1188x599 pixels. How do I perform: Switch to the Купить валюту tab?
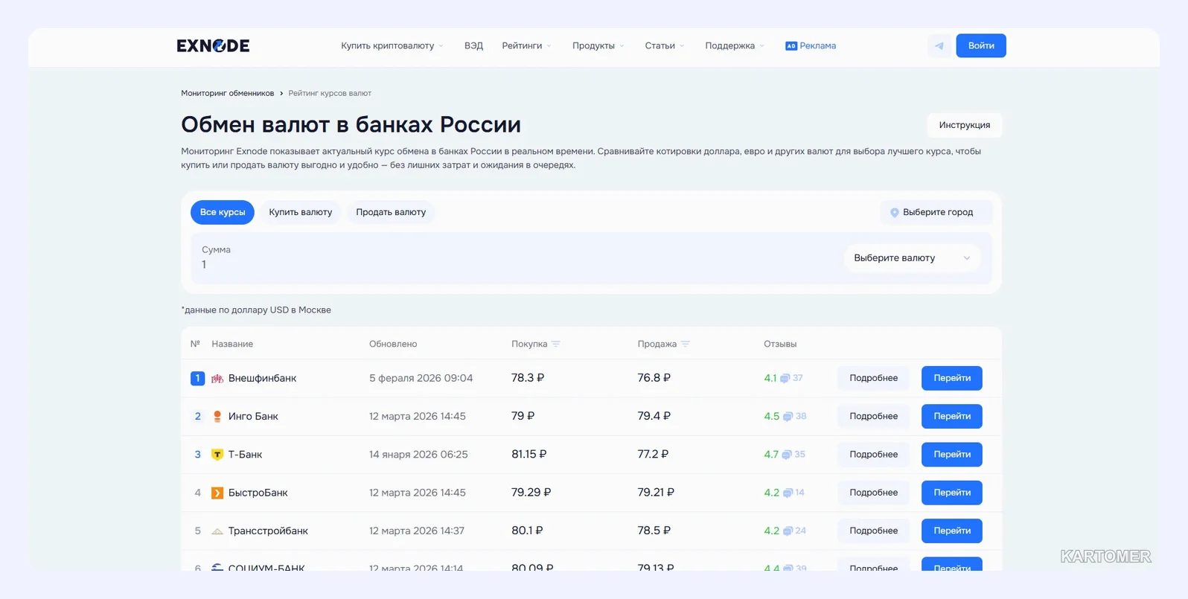301,212
